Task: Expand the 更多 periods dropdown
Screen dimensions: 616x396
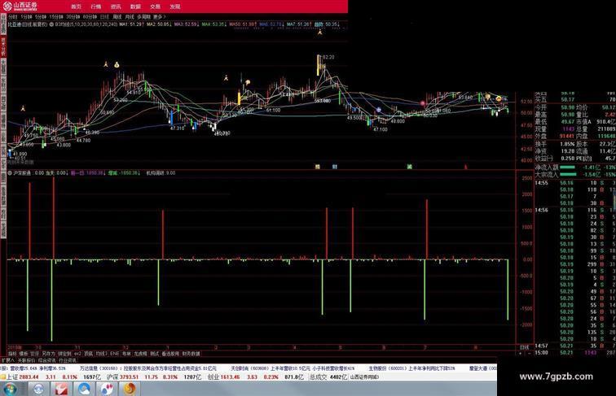Action: click(x=159, y=17)
